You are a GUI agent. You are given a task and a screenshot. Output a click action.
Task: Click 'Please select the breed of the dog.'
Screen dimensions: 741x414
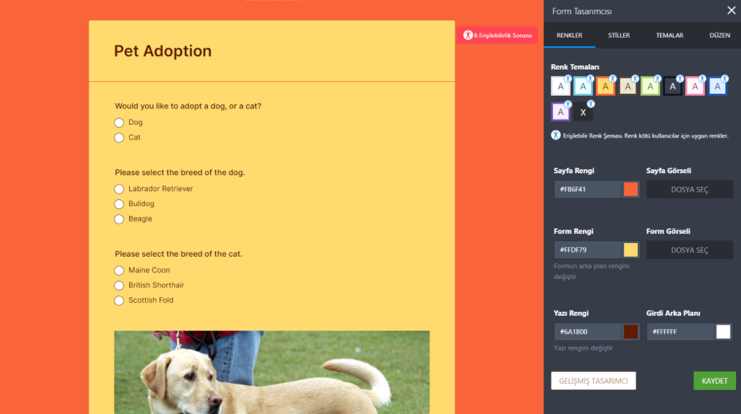click(x=180, y=173)
